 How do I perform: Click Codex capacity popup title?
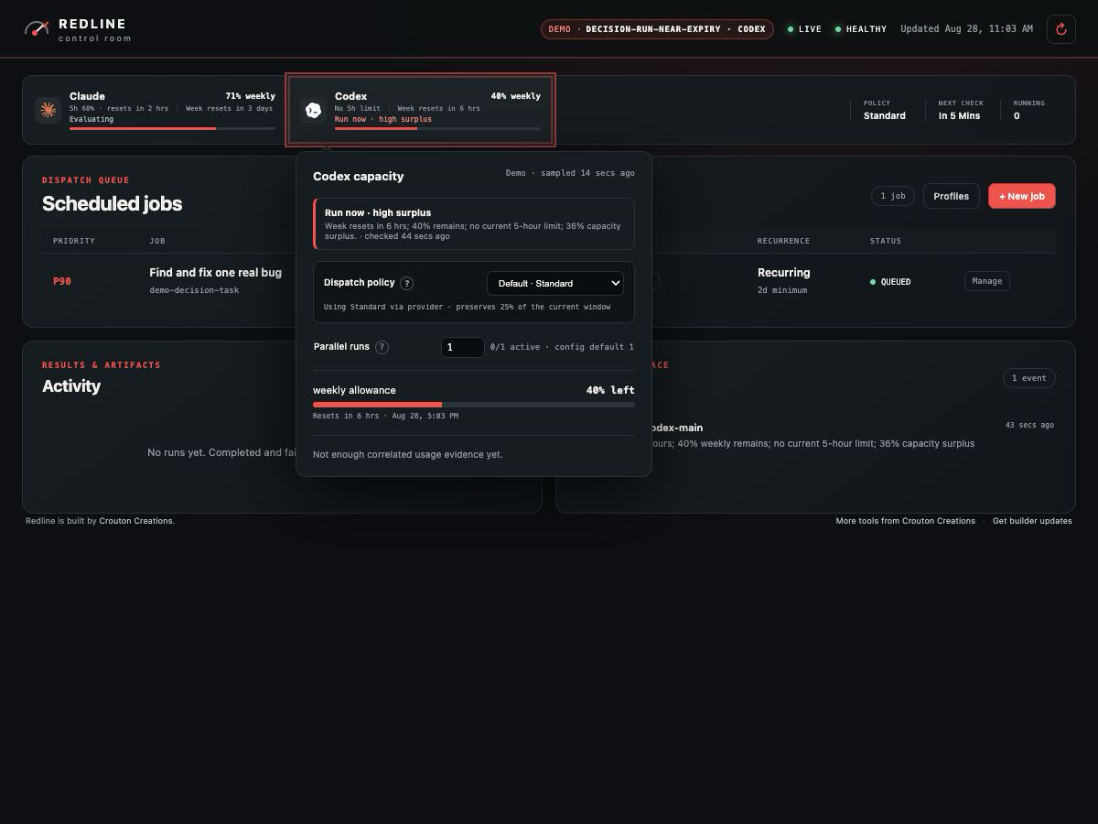pyautogui.click(x=359, y=176)
